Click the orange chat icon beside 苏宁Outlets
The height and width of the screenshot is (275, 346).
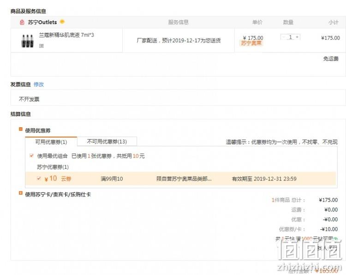click(x=62, y=22)
